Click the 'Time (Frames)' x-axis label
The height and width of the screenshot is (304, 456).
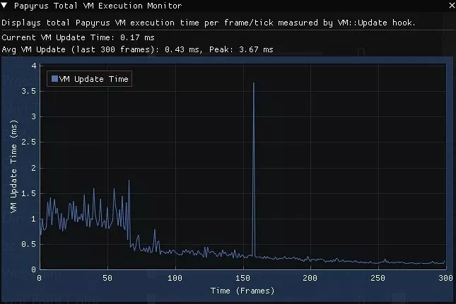[242, 291]
